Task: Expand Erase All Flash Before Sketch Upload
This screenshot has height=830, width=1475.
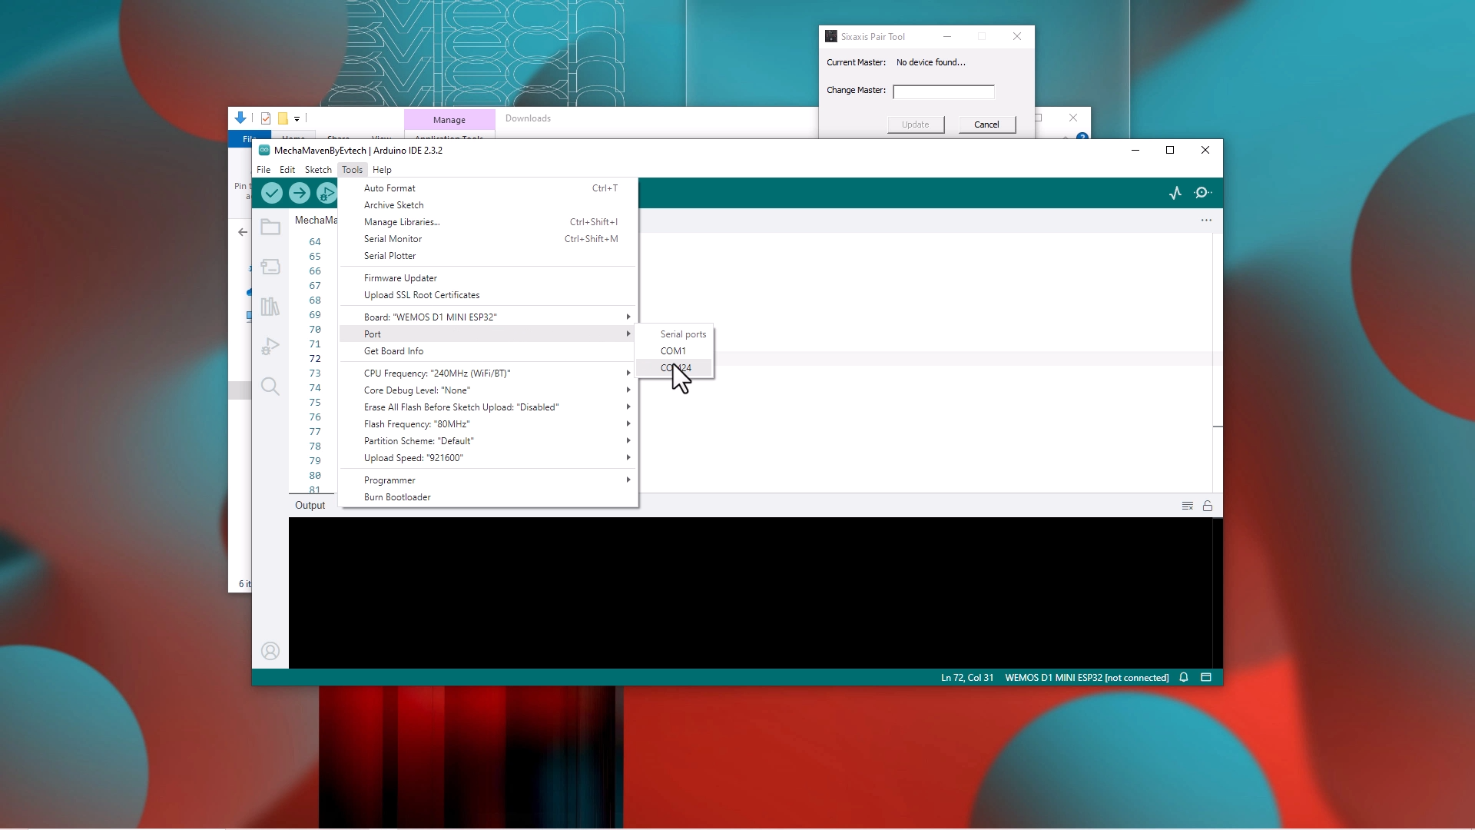Action: pyautogui.click(x=489, y=407)
